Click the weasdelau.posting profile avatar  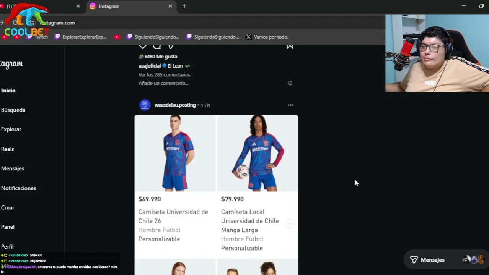tap(145, 105)
